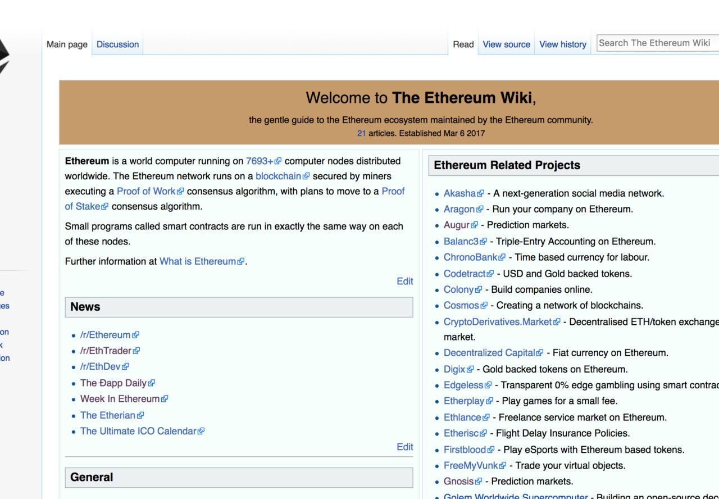This screenshot has height=499, width=719.
Task: Open the blockchain link
Action: [x=278, y=176]
